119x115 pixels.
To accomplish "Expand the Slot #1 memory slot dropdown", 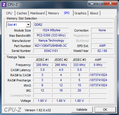I will pos(28,25).
